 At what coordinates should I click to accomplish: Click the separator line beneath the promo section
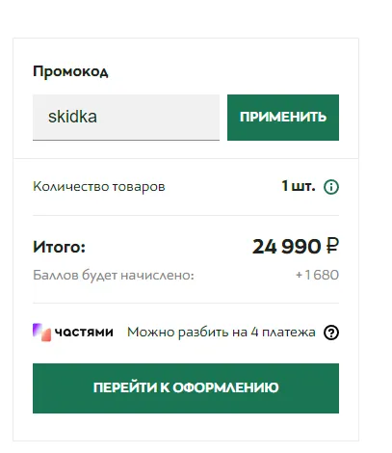pyautogui.click(x=186, y=158)
